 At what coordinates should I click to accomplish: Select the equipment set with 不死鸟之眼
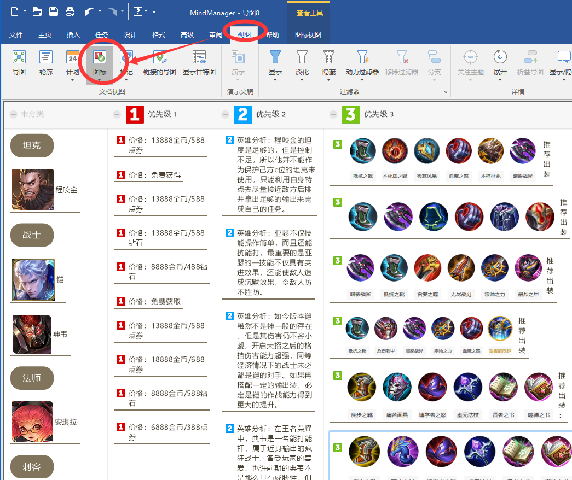tap(442, 160)
